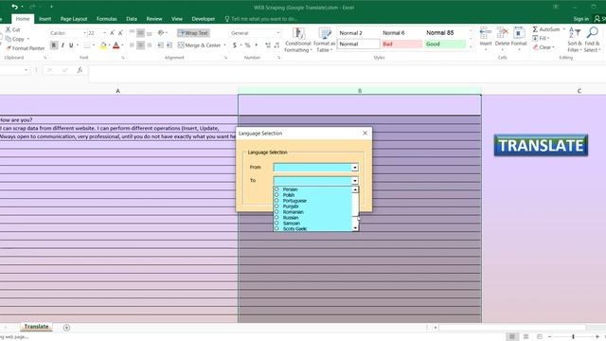Click the Copy icon
This screenshot has width=606, height=341.
(x=9, y=39)
